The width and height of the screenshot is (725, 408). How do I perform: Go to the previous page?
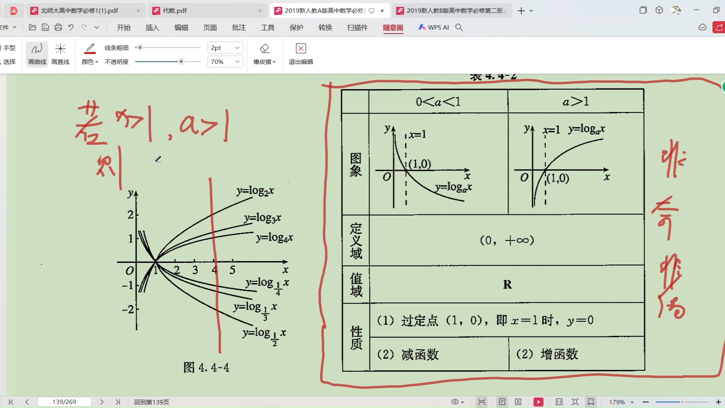[x=27, y=402]
